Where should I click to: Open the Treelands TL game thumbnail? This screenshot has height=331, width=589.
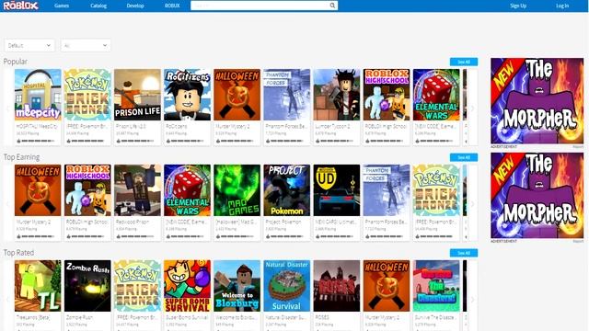click(38, 286)
